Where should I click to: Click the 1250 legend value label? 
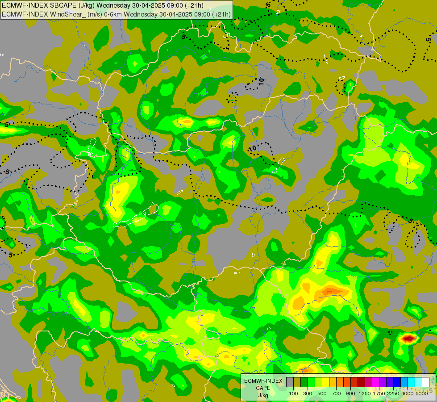(x=365, y=394)
